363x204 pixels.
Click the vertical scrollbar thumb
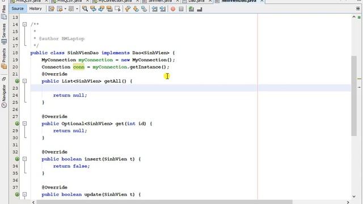[x=354, y=96]
